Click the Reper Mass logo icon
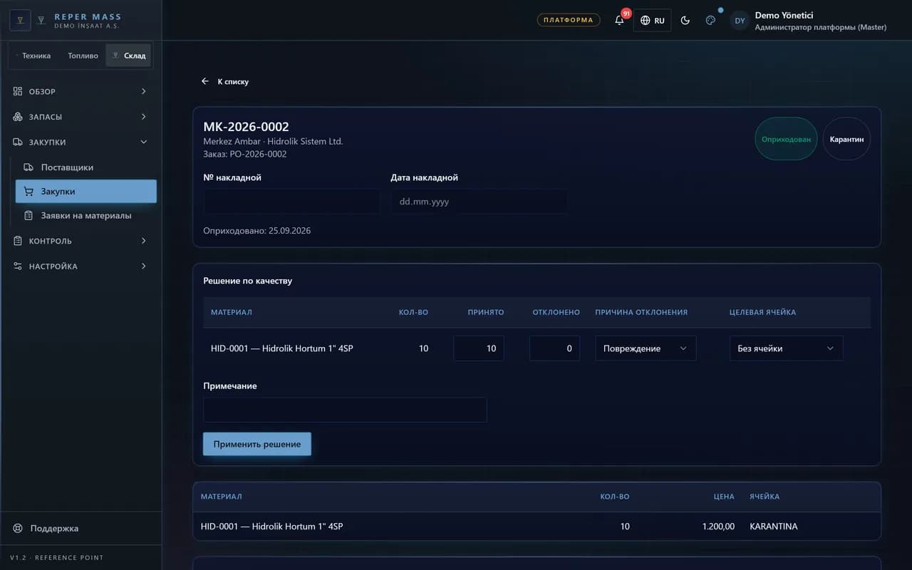The width and height of the screenshot is (912, 570). coord(20,20)
